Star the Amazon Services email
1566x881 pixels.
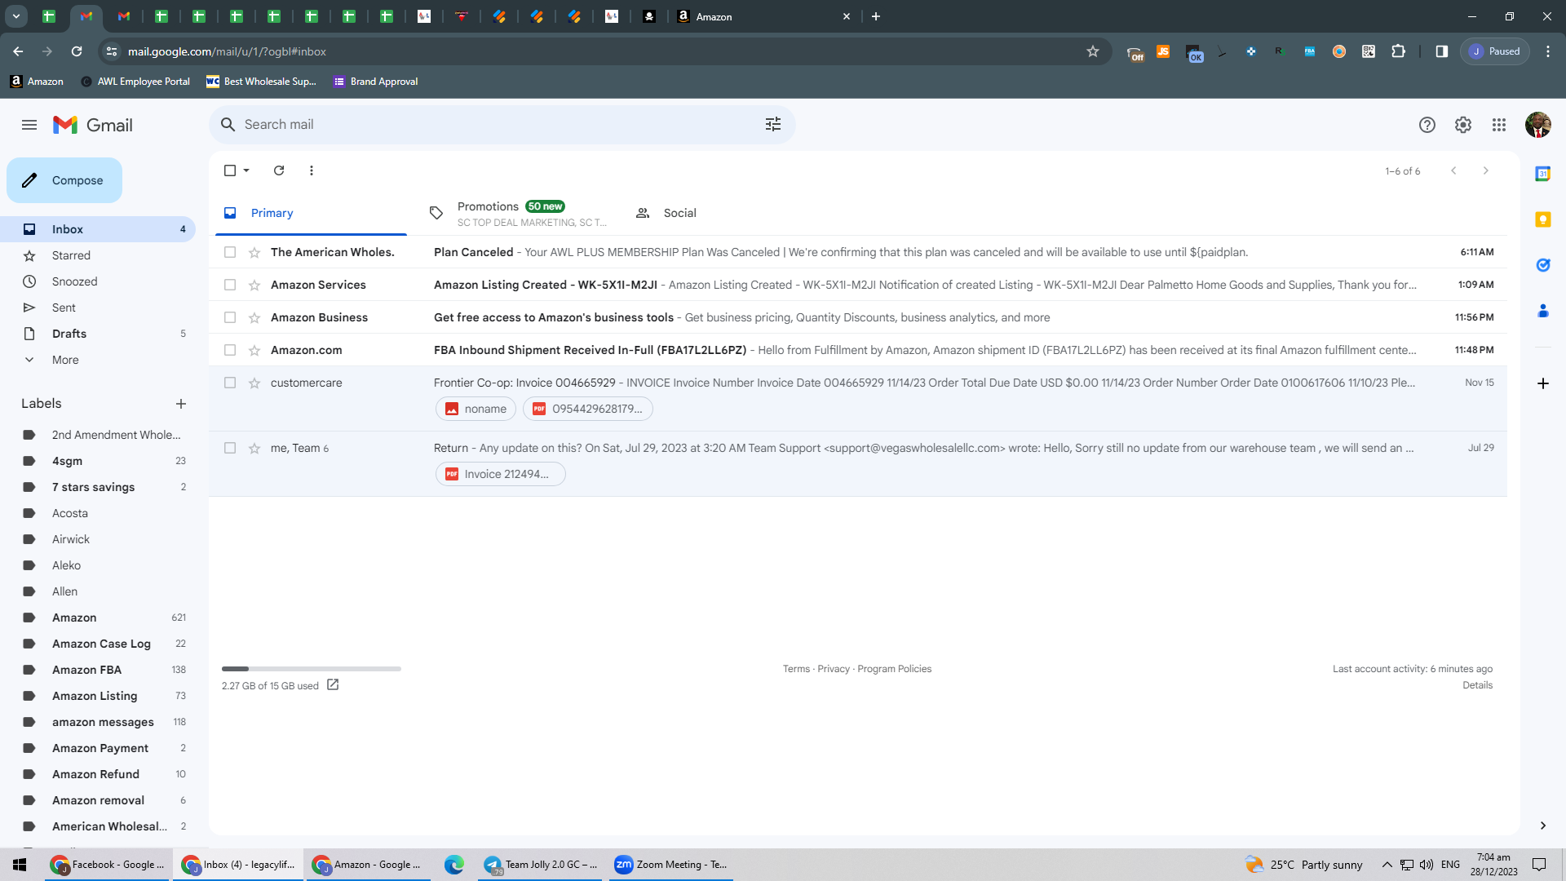pos(254,285)
